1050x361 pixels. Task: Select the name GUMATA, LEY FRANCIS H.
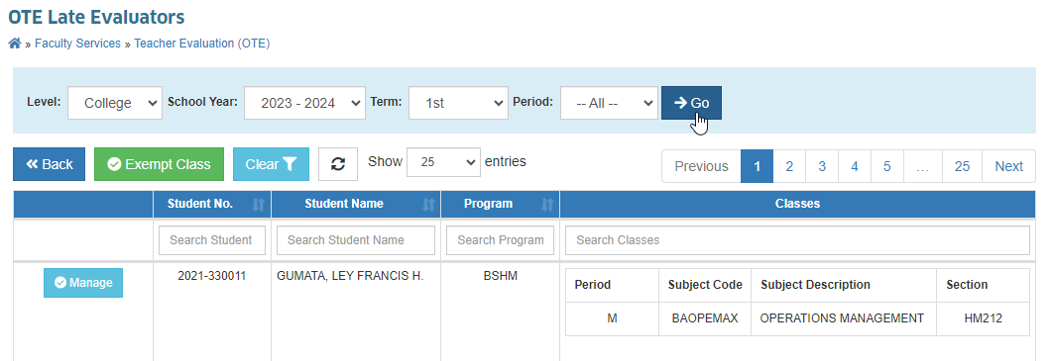(x=350, y=276)
